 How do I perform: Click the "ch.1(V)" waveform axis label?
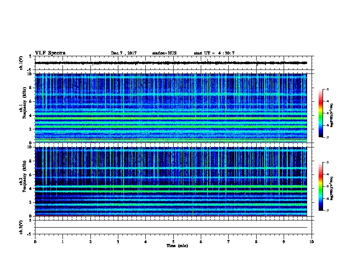21,63
